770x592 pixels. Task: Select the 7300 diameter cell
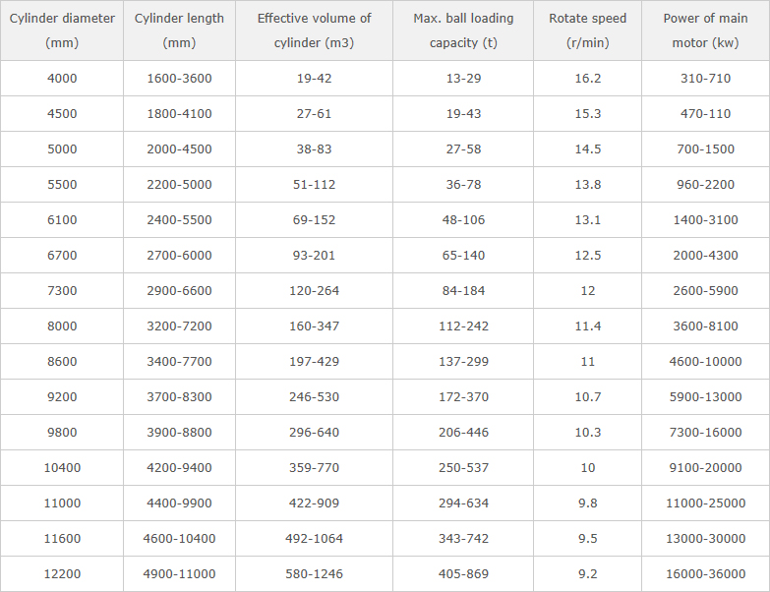coord(62,291)
